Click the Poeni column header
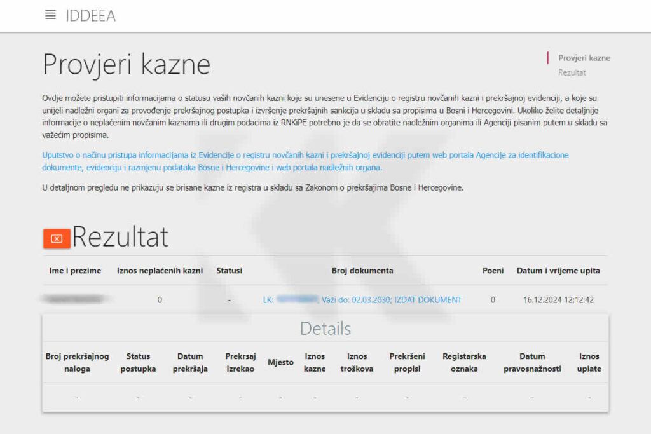The height and width of the screenshot is (434, 651). click(493, 270)
